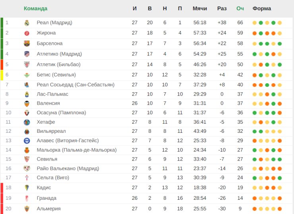Click Celta's last green form dot
Viewport: 294px width, 214px height.
click(280, 178)
